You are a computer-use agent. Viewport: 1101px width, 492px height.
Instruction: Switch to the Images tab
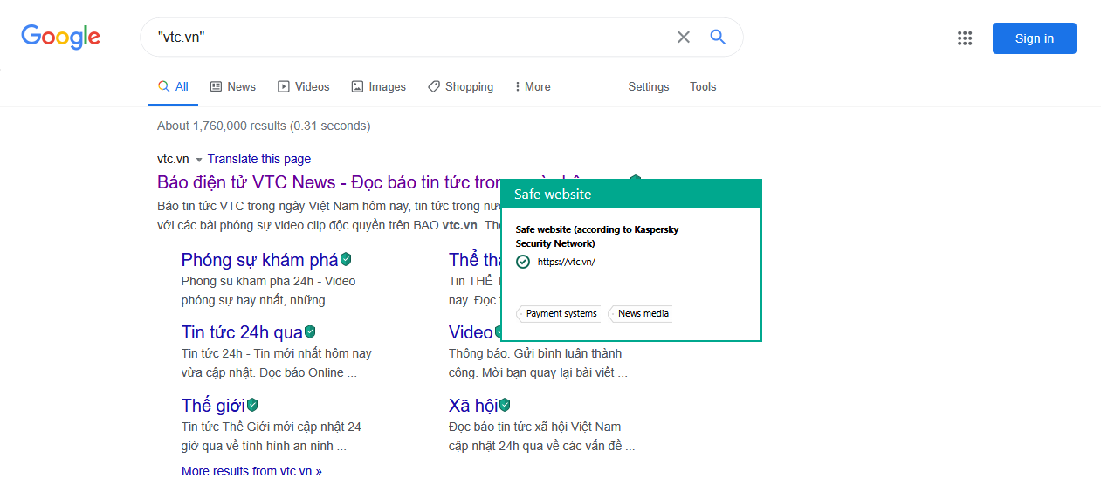click(x=379, y=87)
